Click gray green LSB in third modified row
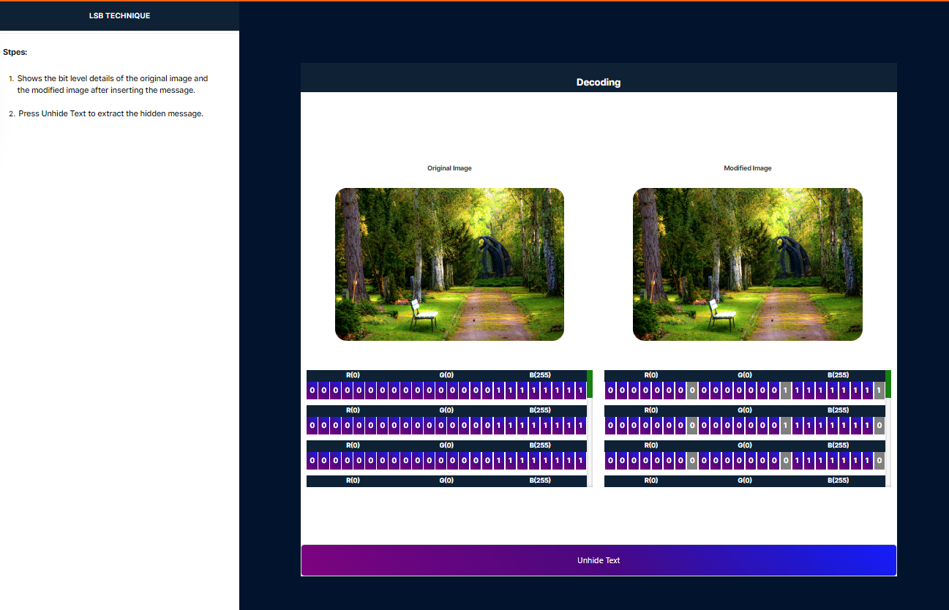949x610 pixels. pyautogui.click(x=786, y=460)
